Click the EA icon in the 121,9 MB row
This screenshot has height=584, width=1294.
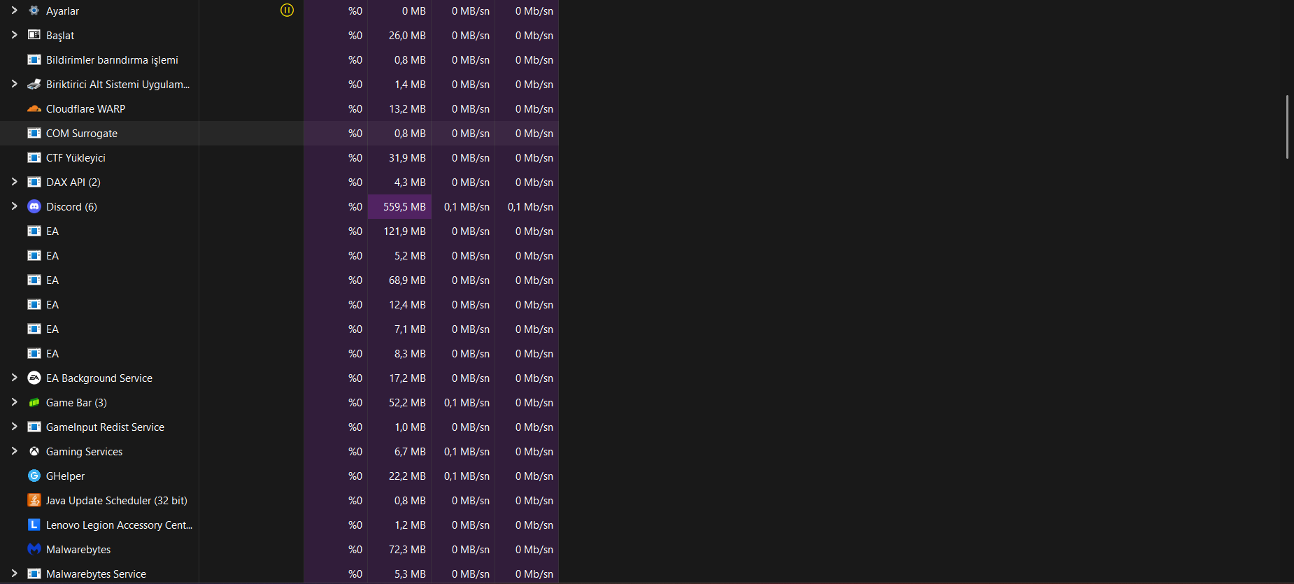(x=34, y=231)
